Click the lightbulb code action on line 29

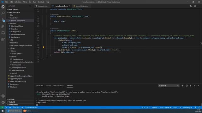(x=44, y=47)
